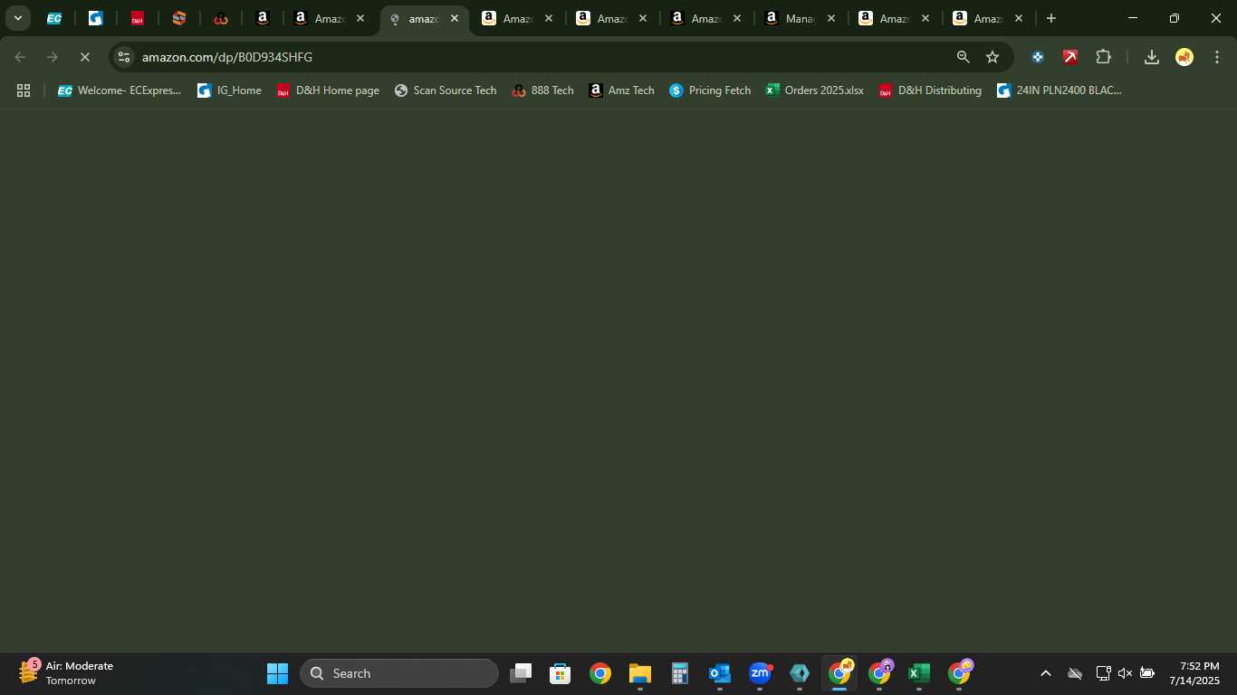Open Zoom from taskbar
The width and height of the screenshot is (1237, 695).
click(760, 673)
